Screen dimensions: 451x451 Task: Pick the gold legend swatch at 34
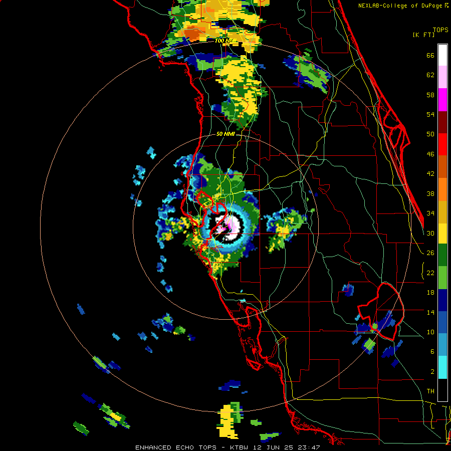442,211
